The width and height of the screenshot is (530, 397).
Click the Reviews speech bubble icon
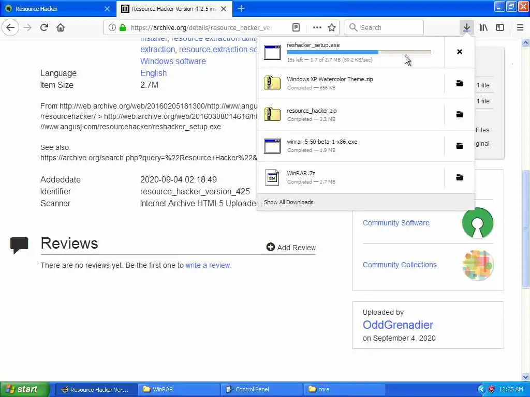[19, 246]
